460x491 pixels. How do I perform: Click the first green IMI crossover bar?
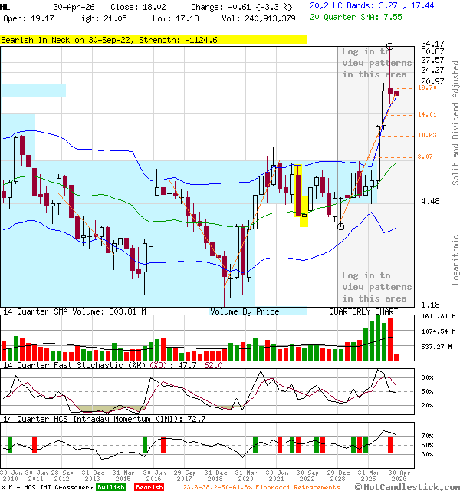(x=10, y=445)
